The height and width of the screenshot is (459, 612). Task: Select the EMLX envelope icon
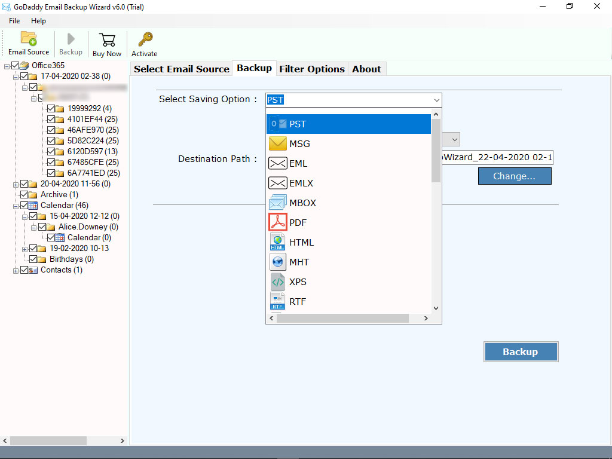coord(278,183)
